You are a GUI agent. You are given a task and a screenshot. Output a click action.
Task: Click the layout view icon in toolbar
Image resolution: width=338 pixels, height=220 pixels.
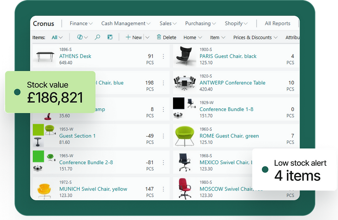(x=110, y=37)
